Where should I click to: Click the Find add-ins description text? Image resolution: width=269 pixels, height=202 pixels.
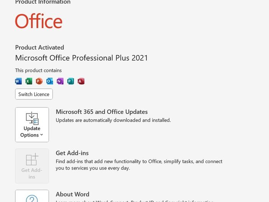(x=139, y=165)
